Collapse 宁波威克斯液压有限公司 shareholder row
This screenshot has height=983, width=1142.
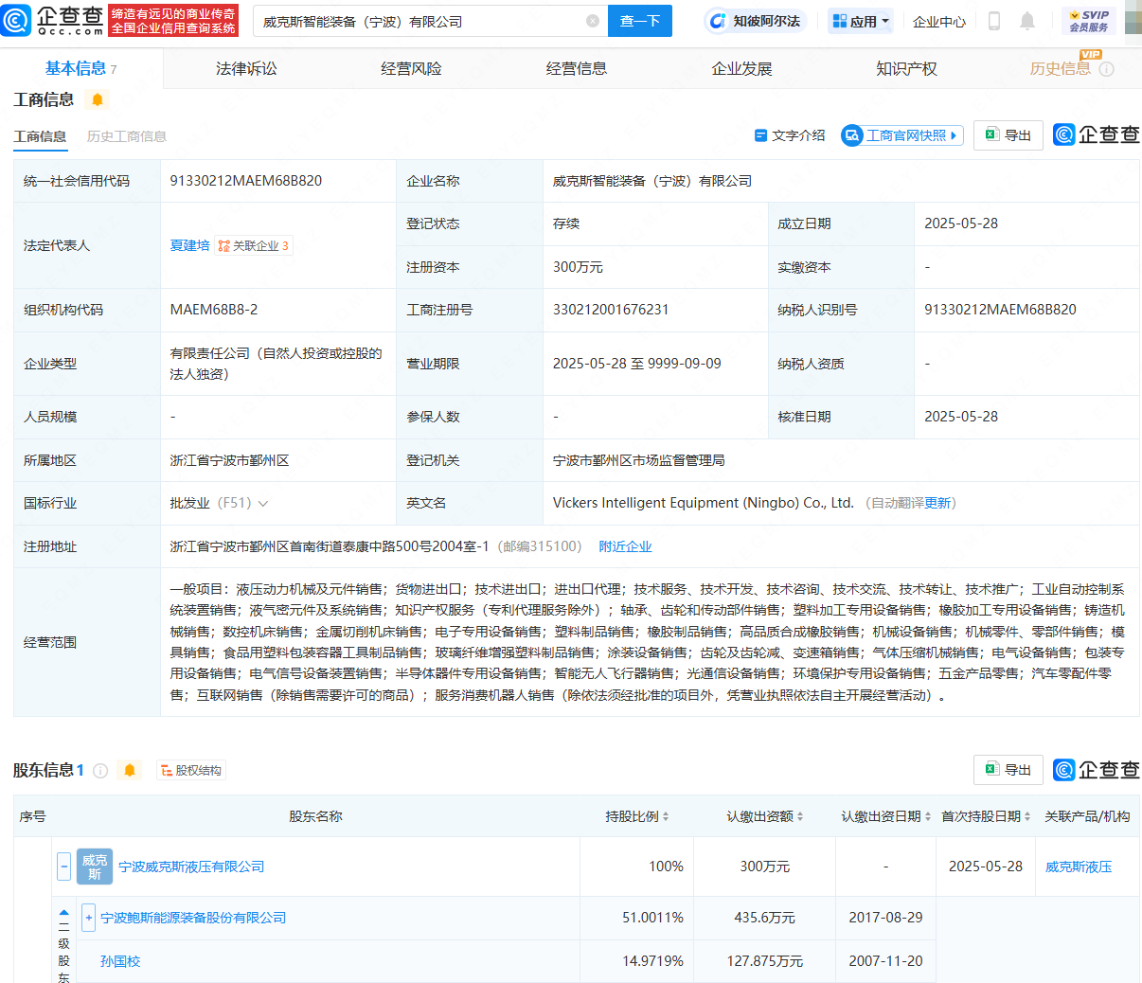tap(63, 866)
